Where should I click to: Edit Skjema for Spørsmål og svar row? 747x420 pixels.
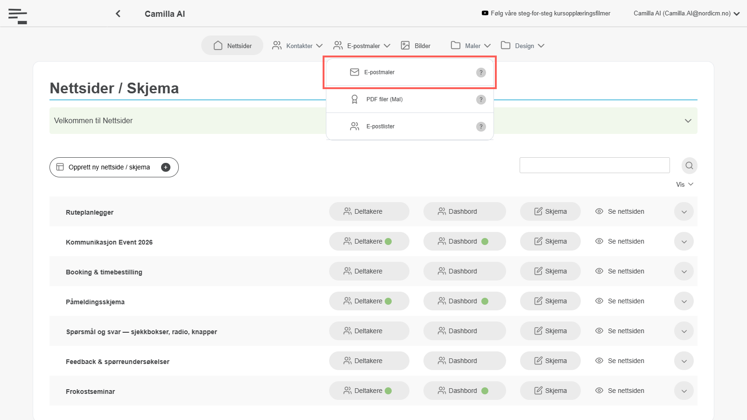click(x=550, y=331)
